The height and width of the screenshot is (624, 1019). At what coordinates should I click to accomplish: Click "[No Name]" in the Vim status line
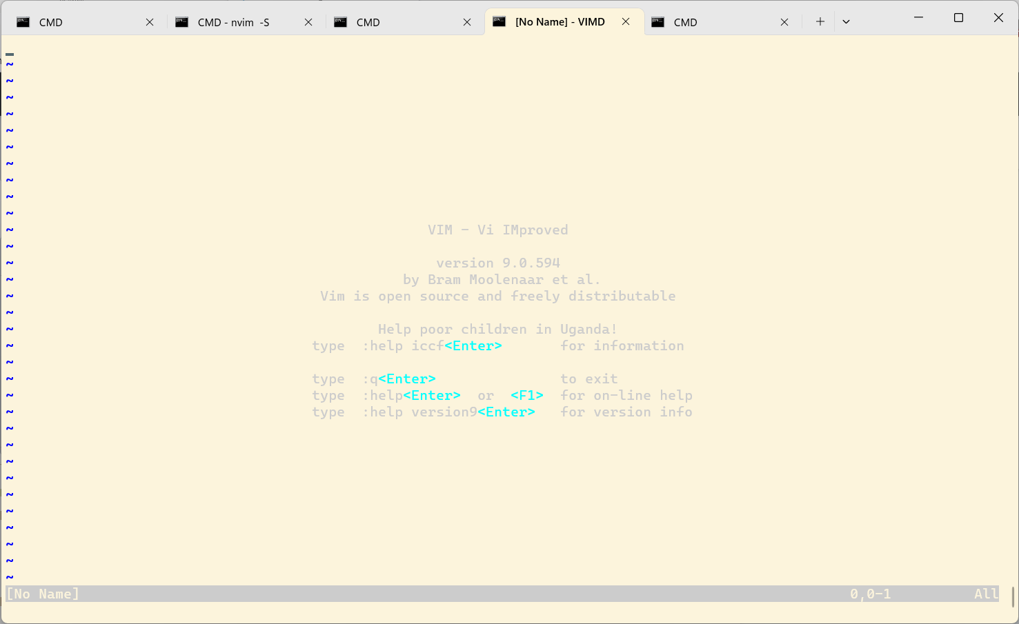pos(41,593)
